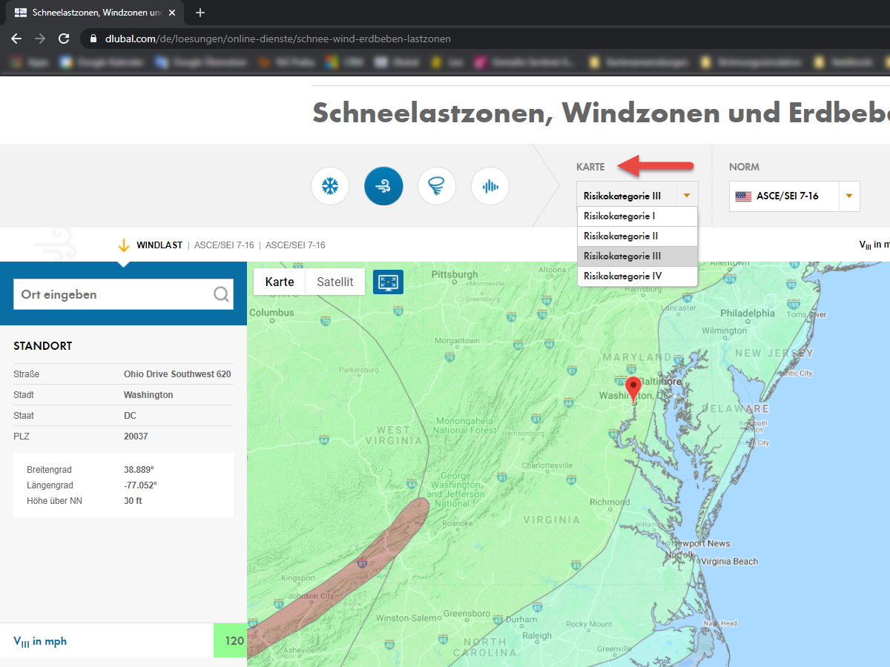This screenshot has height=667, width=890.
Task: Click Columbus label on map
Action: 271,313
